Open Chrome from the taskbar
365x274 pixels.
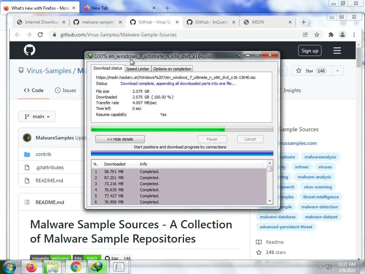(x=76, y=267)
